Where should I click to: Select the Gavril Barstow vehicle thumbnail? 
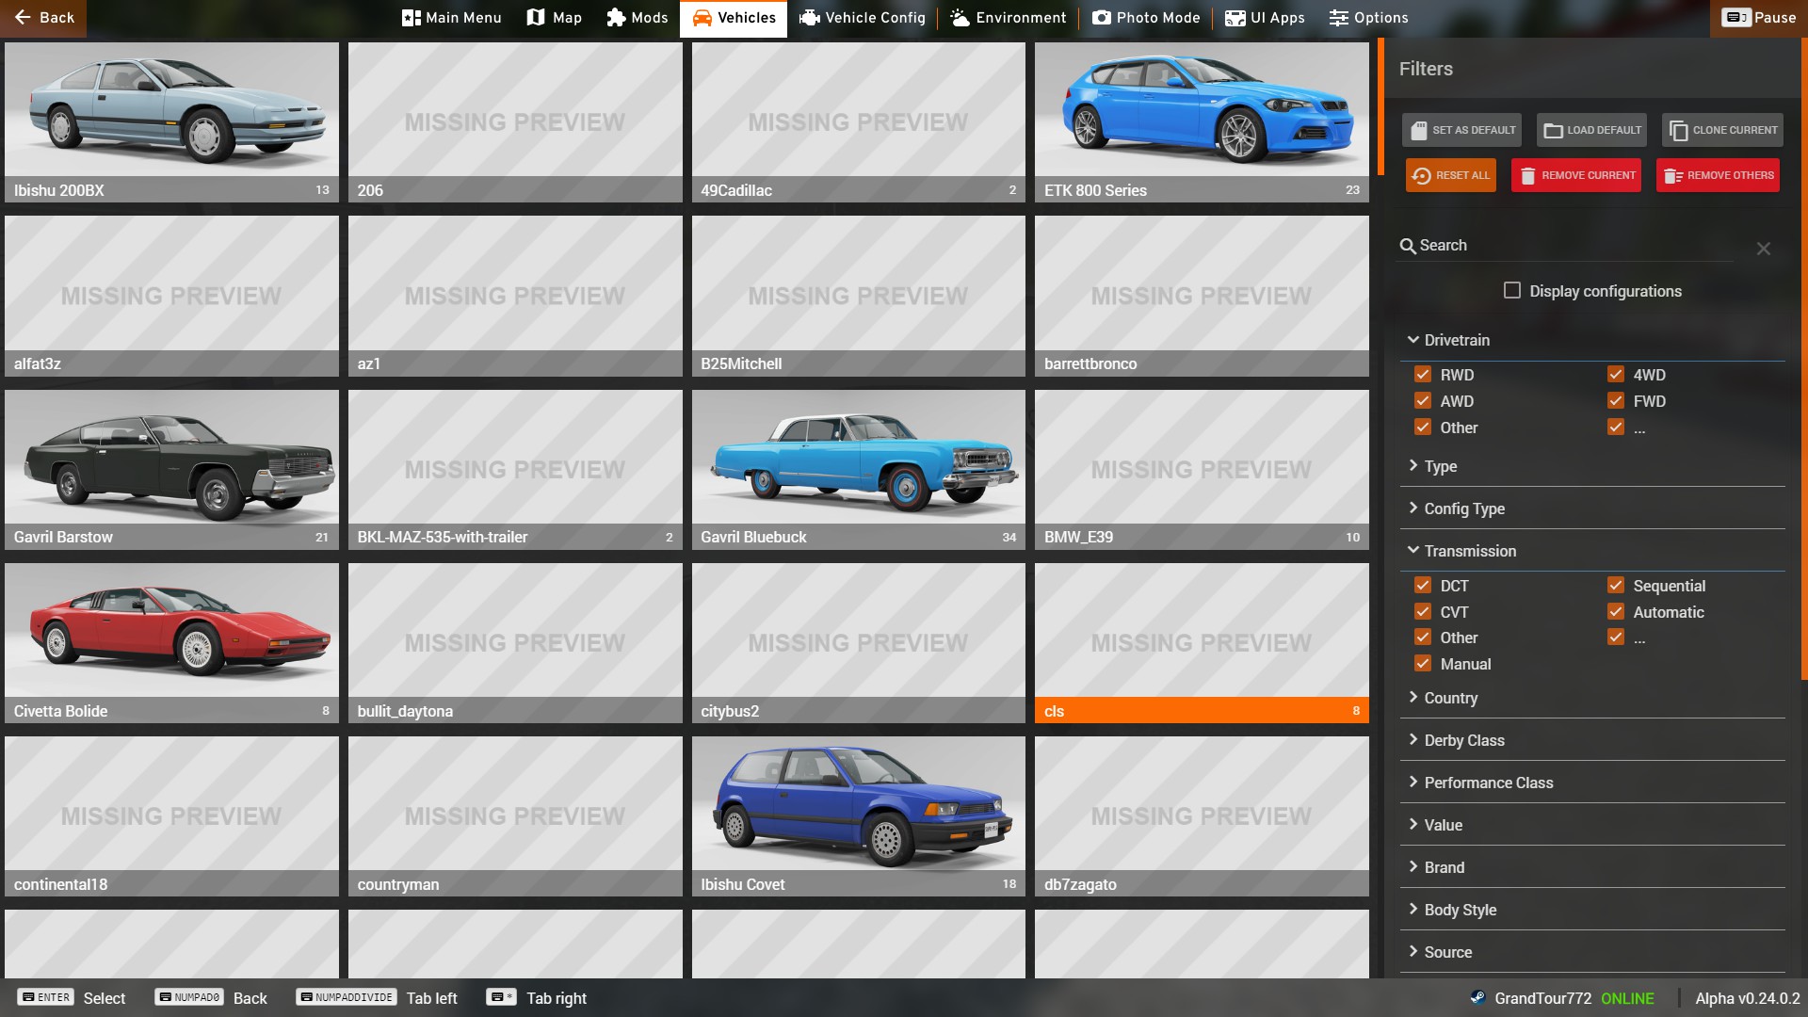(x=171, y=470)
